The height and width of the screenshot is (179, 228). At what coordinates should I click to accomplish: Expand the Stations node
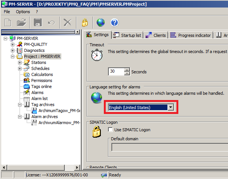coord(20,63)
